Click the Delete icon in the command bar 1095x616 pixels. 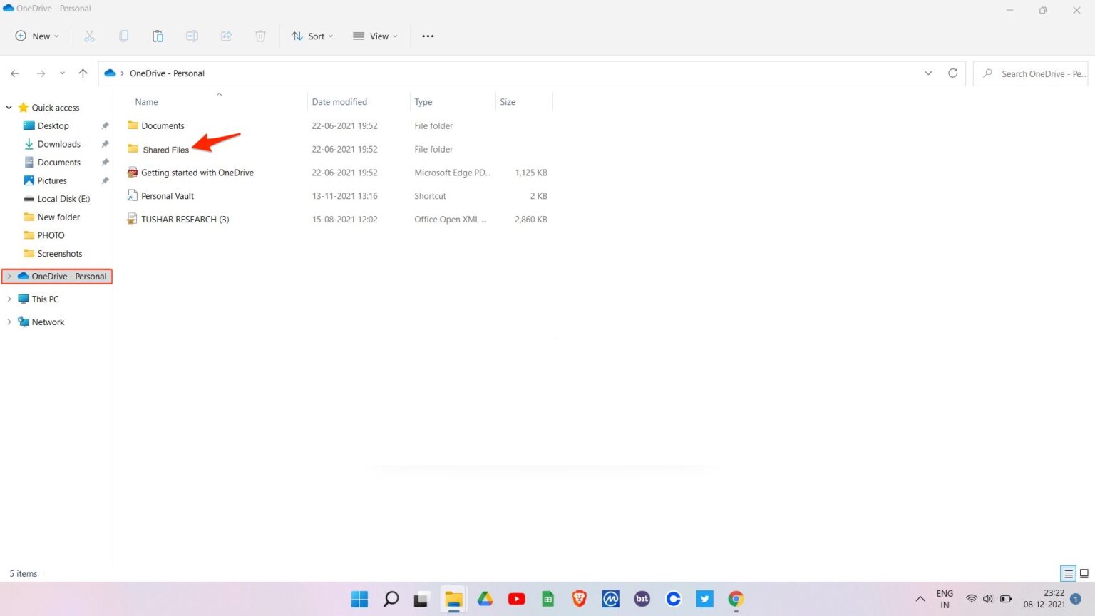tap(260, 36)
